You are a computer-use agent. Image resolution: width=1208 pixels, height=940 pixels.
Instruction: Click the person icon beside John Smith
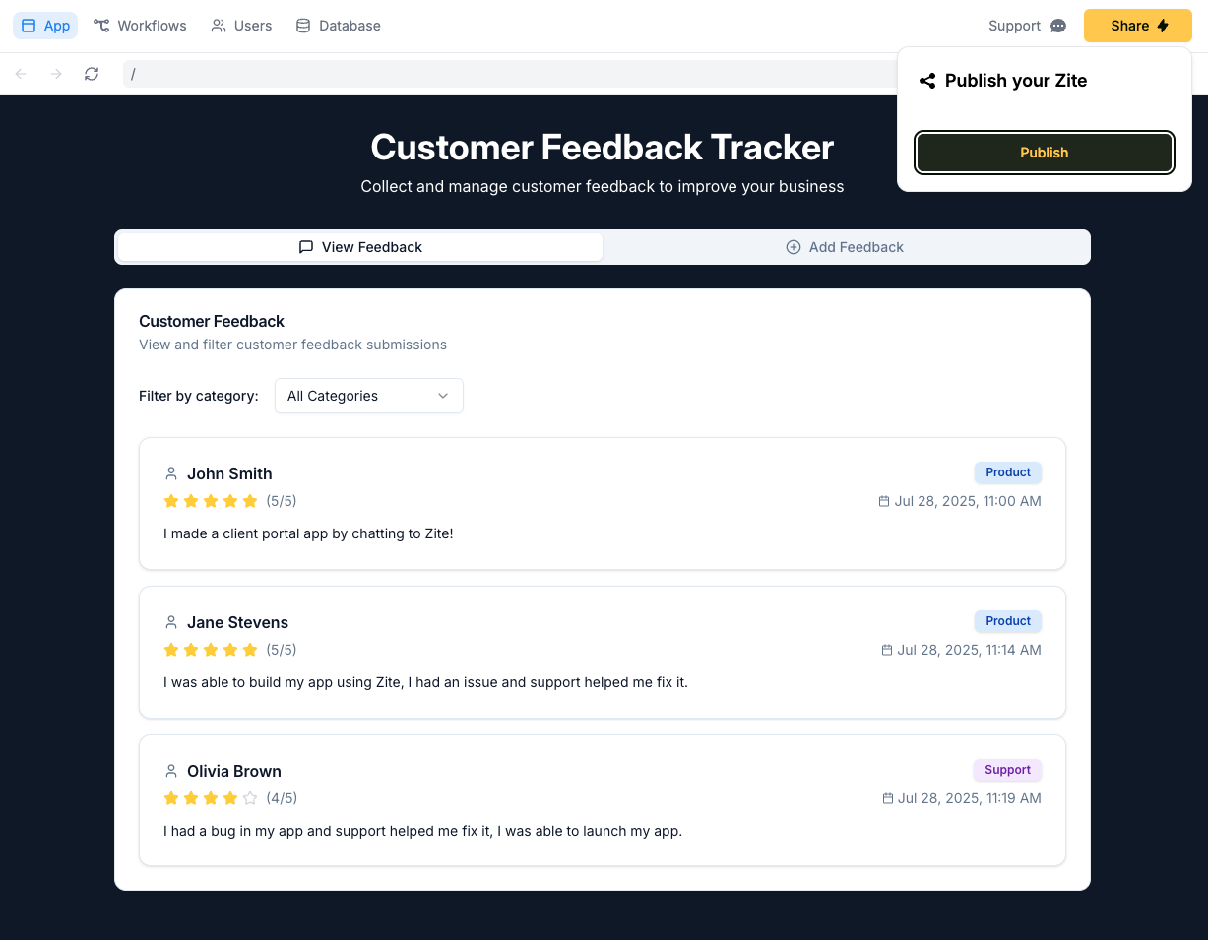[x=171, y=473]
